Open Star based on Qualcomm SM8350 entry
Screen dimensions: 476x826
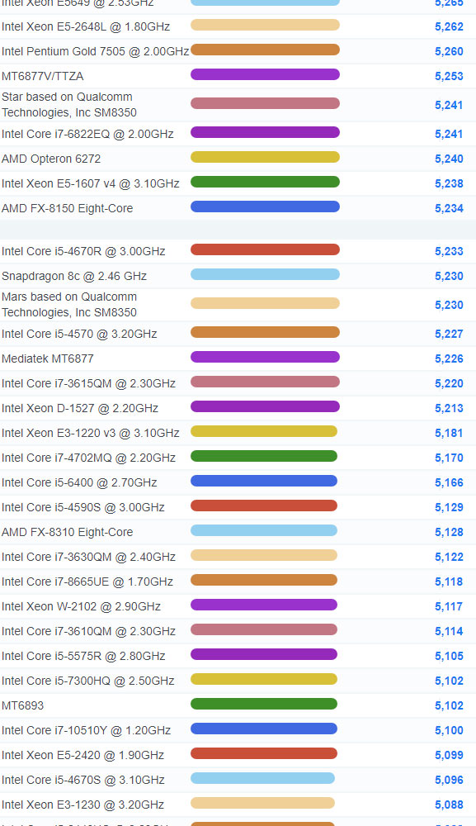click(x=69, y=105)
